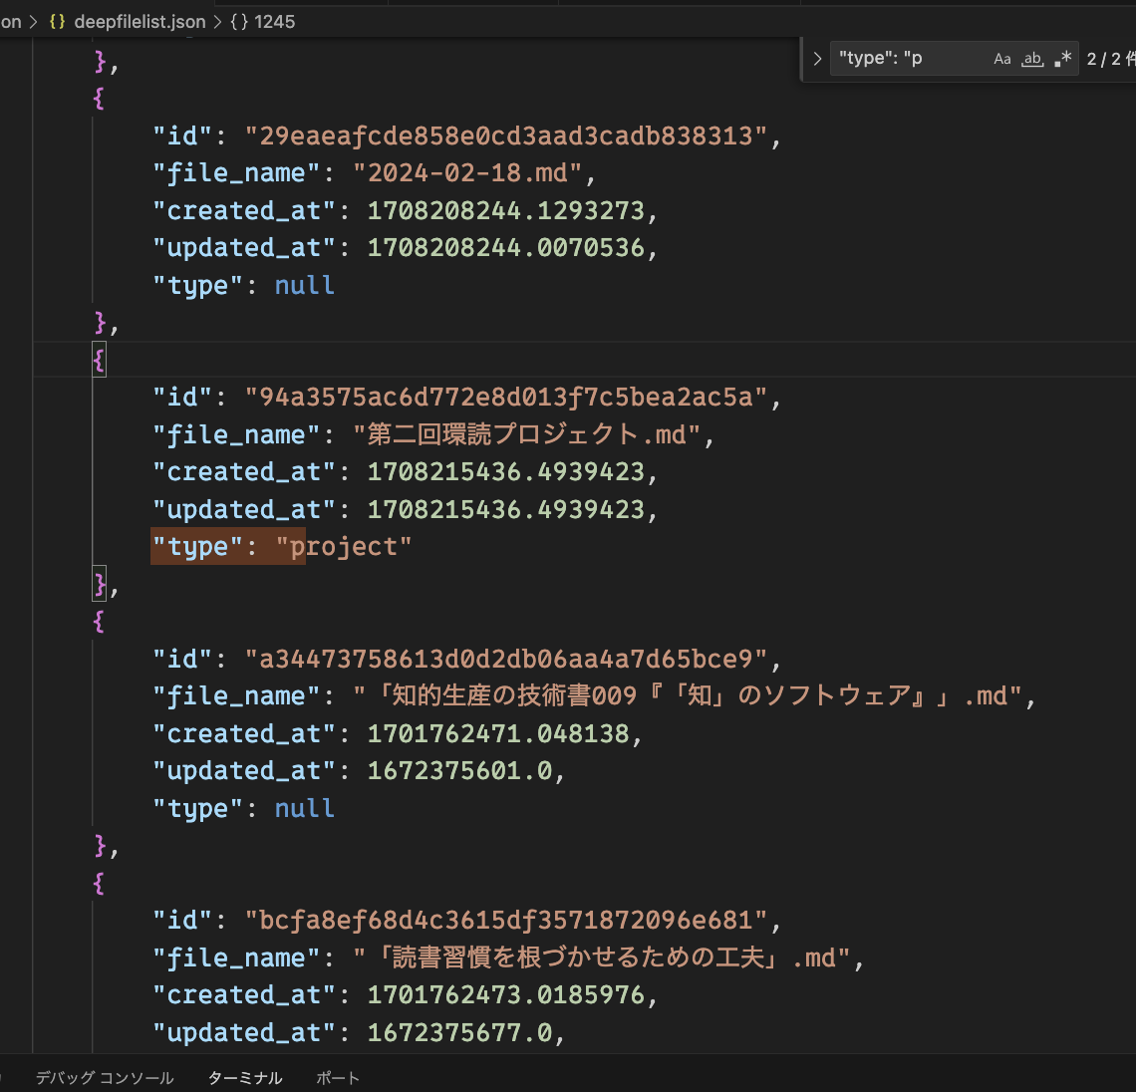Toggle whole word matching in the find widget

tap(1031, 58)
